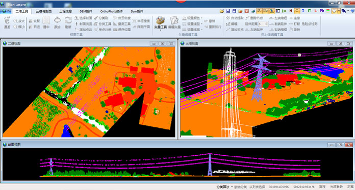Click the blue I icon in quick toolbar

point(303,11)
